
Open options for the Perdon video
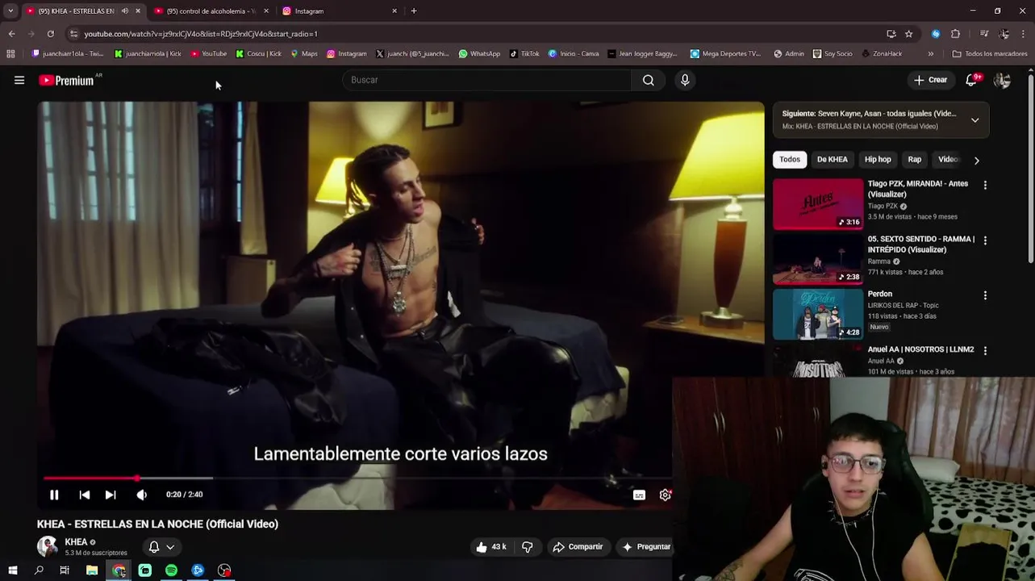(x=985, y=295)
